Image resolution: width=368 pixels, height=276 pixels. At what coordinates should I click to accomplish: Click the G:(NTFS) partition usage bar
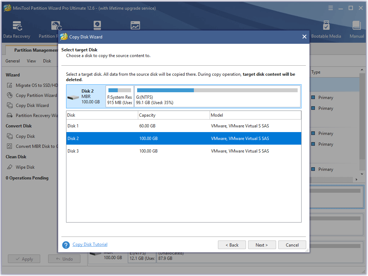click(x=217, y=90)
